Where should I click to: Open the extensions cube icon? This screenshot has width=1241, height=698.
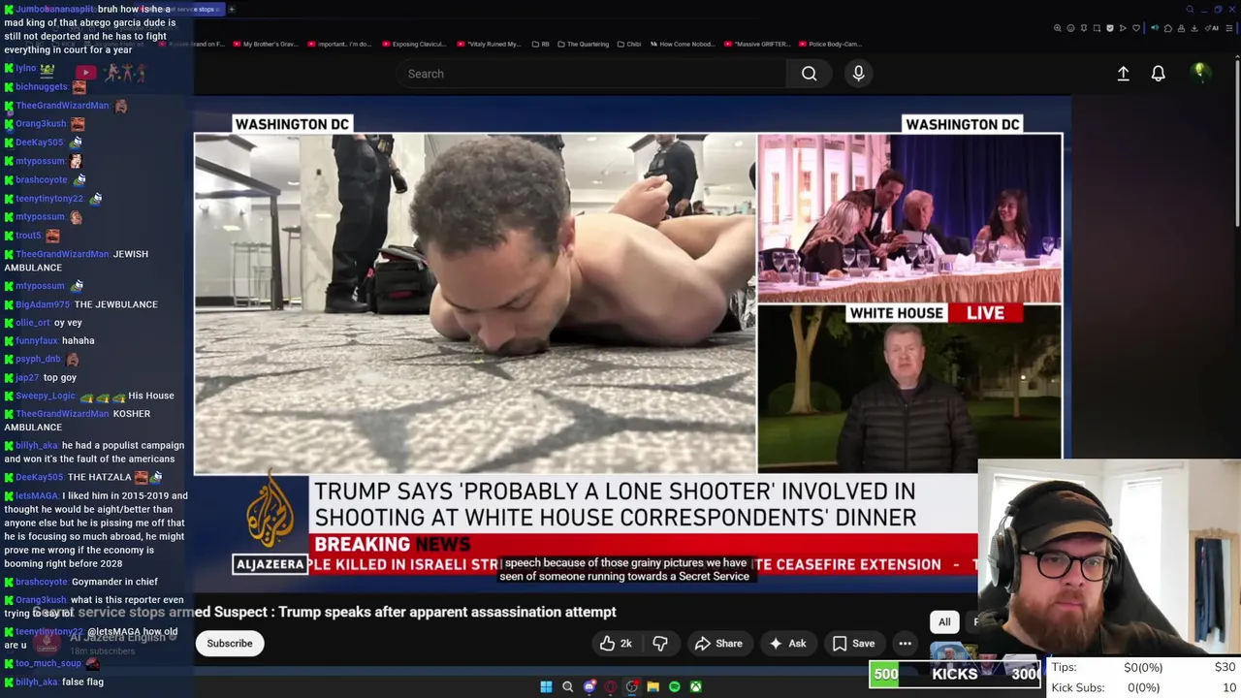pos(1168,28)
